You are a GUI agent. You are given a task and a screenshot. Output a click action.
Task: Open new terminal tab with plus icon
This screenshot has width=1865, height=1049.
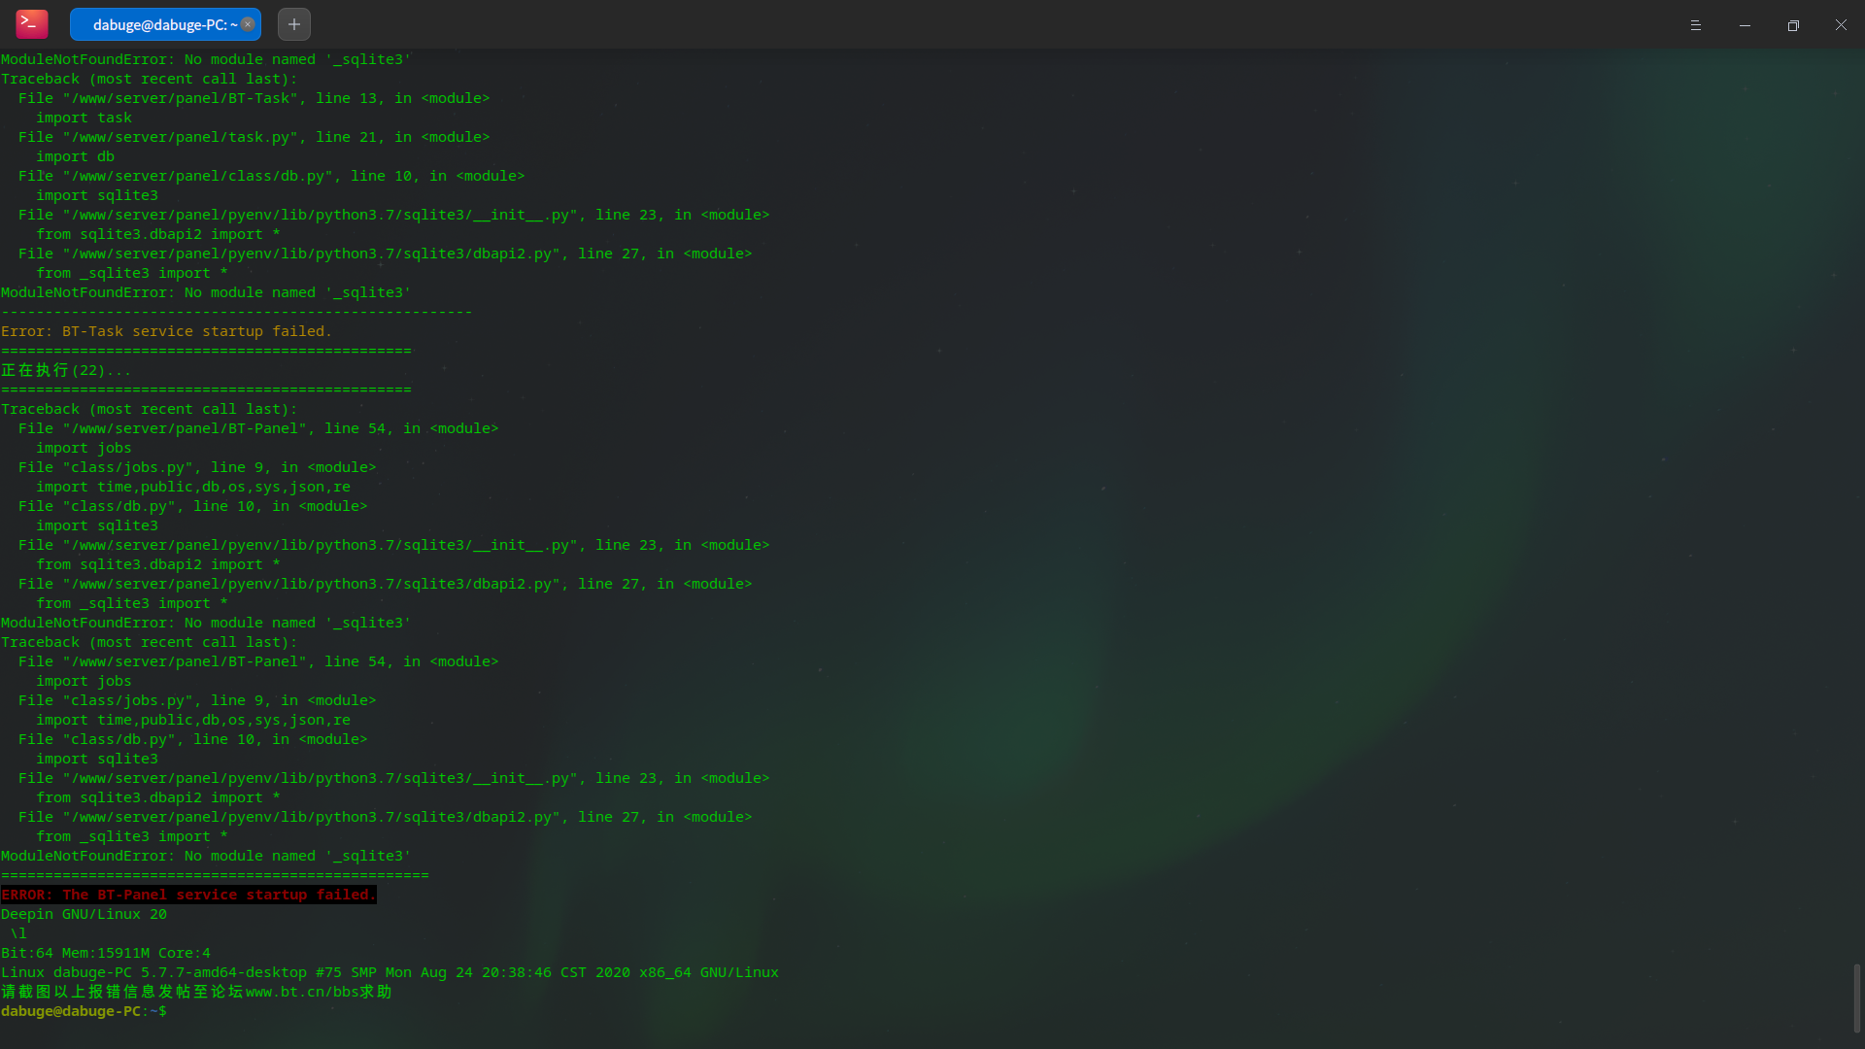(x=292, y=24)
